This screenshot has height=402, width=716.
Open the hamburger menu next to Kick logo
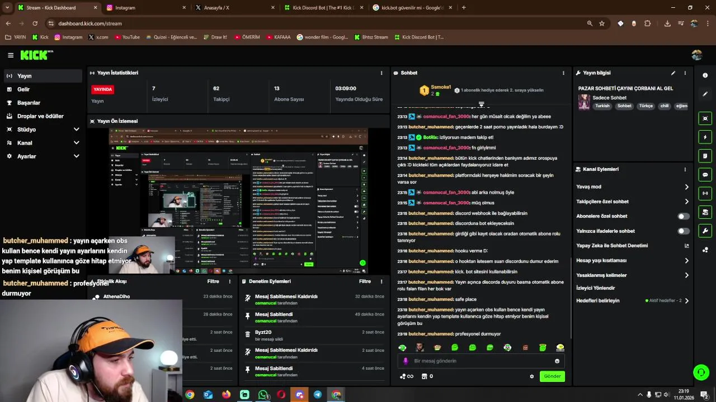pyautogui.click(x=11, y=55)
